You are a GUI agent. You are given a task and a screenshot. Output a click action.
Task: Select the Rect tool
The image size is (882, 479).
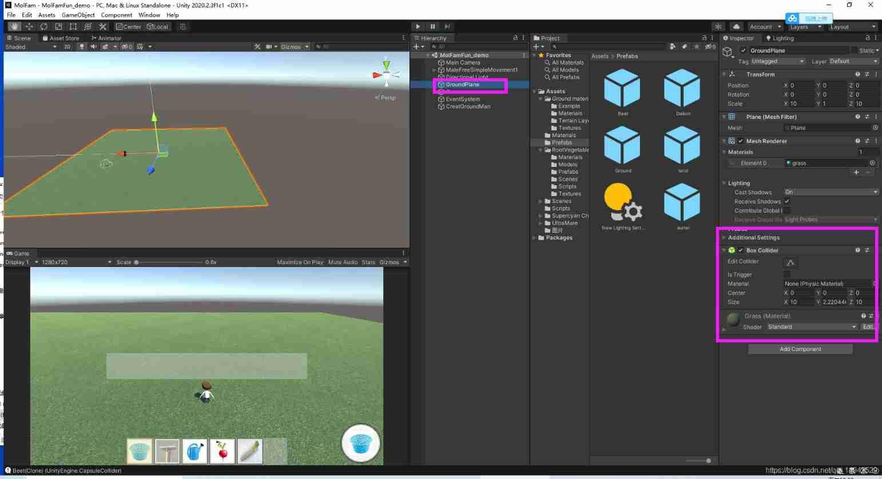(73, 27)
